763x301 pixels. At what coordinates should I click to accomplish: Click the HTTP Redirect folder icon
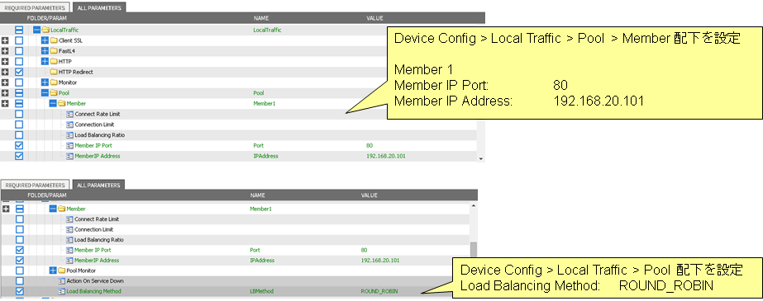54,72
